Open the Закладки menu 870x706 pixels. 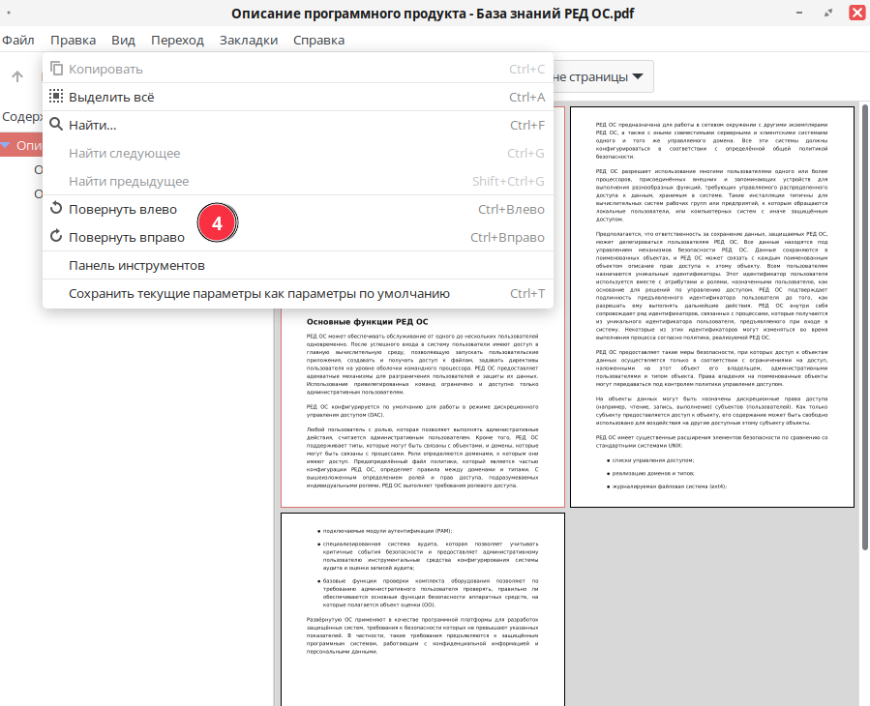pyautogui.click(x=249, y=40)
